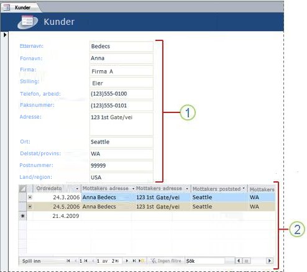Click the Telefon, arbeid field (123)555-0100
307x272 pixels.
(121, 94)
